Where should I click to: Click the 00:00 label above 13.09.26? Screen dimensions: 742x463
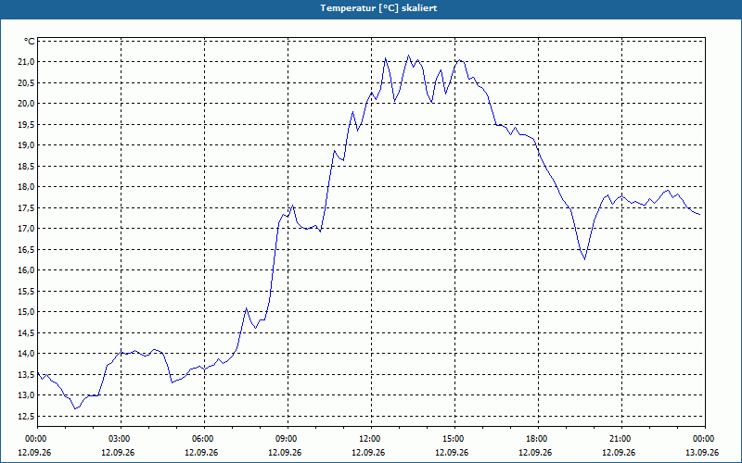click(702, 439)
